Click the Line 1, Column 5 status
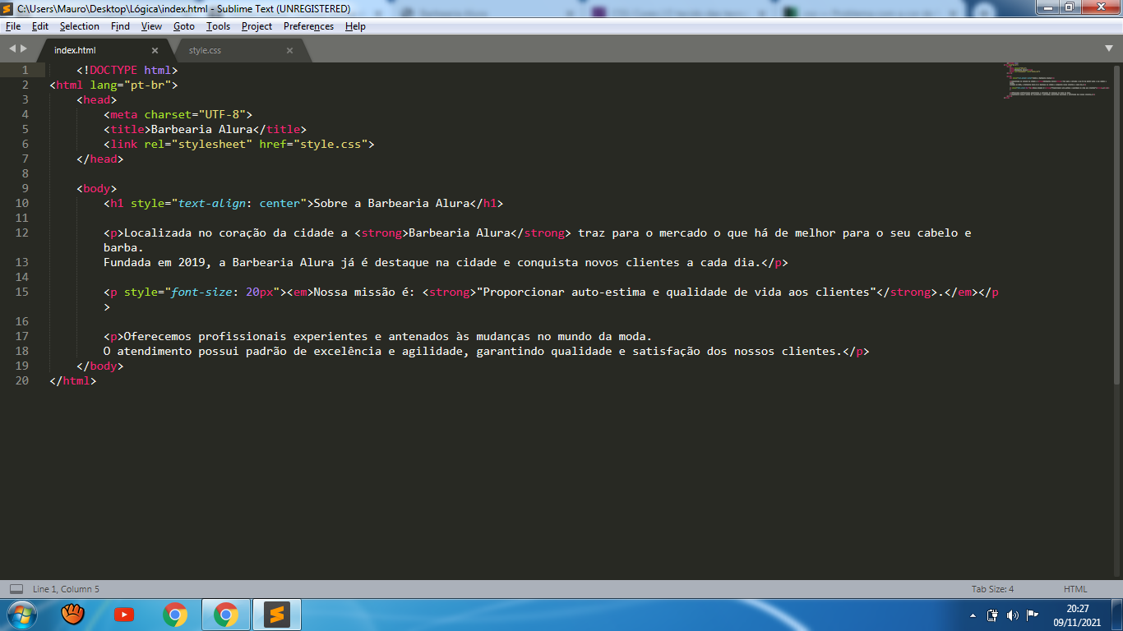1123x631 pixels. pos(66,589)
